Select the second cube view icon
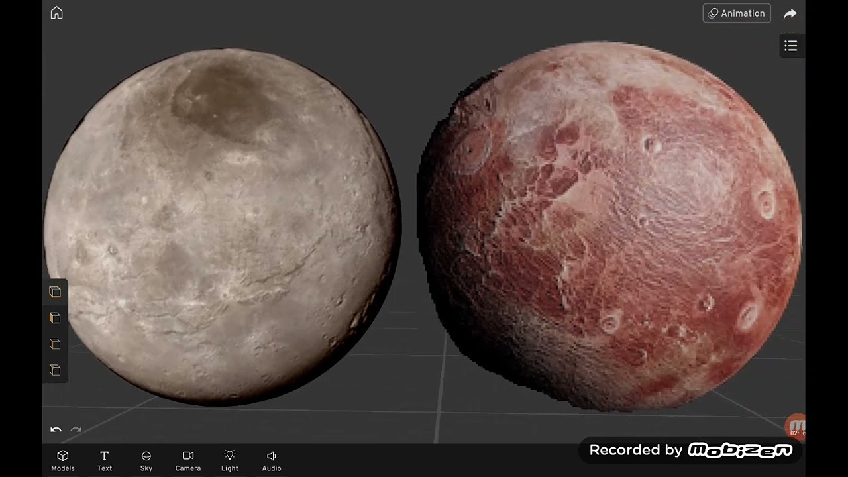848x477 pixels. coord(55,318)
